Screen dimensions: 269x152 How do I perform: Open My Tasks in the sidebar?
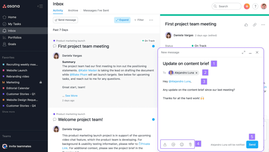(14, 24)
